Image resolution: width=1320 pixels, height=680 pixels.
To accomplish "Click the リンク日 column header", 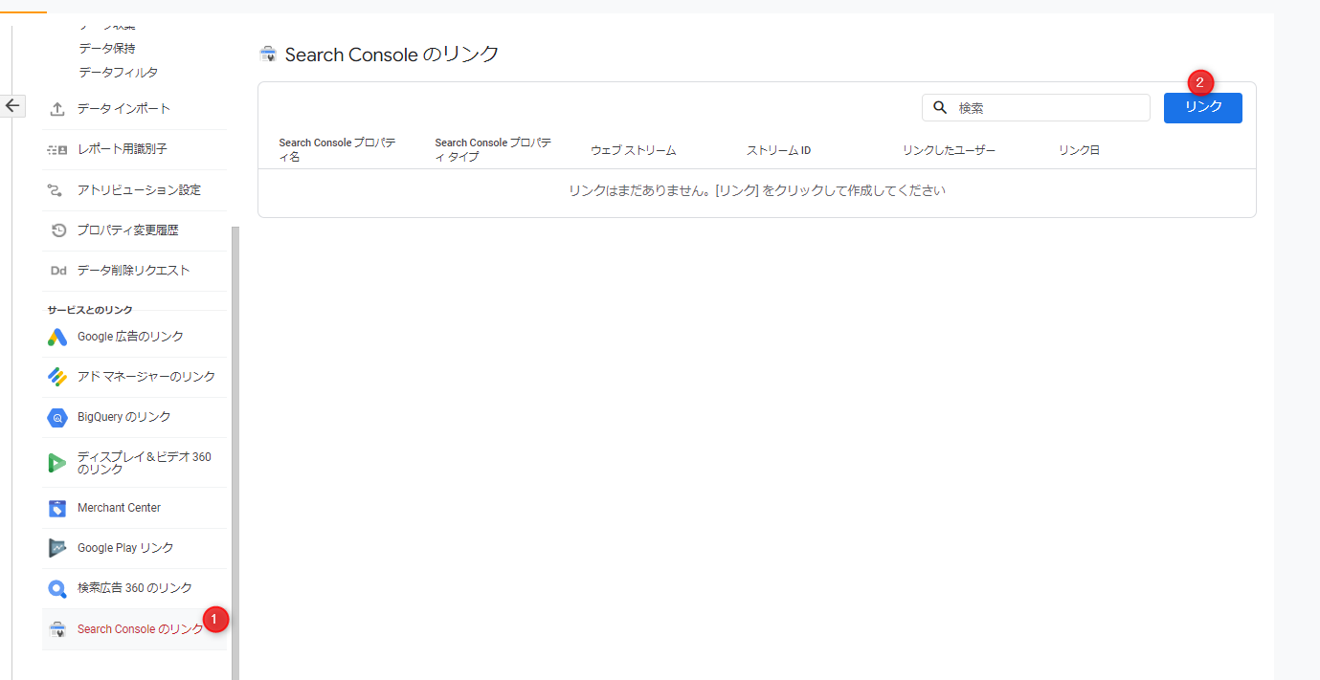I will pyautogui.click(x=1079, y=150).
